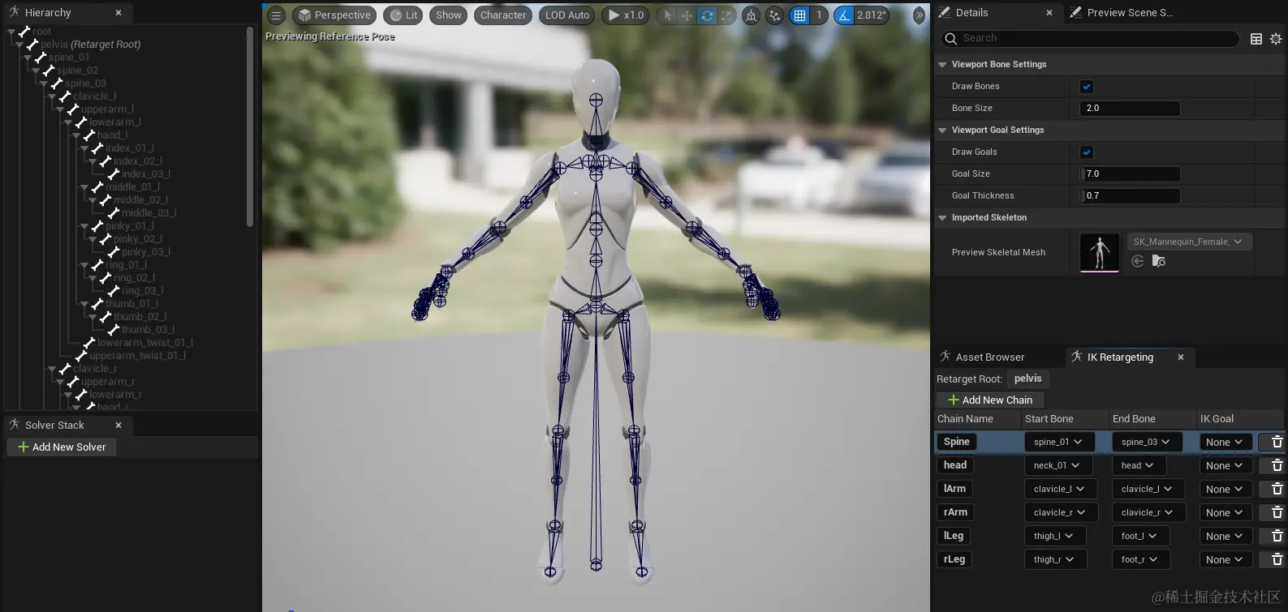Click the preview skeletal mesh thumbnail
1288x612 pixels.
(1100, 253)
